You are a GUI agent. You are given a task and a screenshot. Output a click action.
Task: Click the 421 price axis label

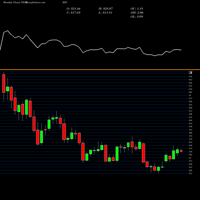(x=190, y=130)
